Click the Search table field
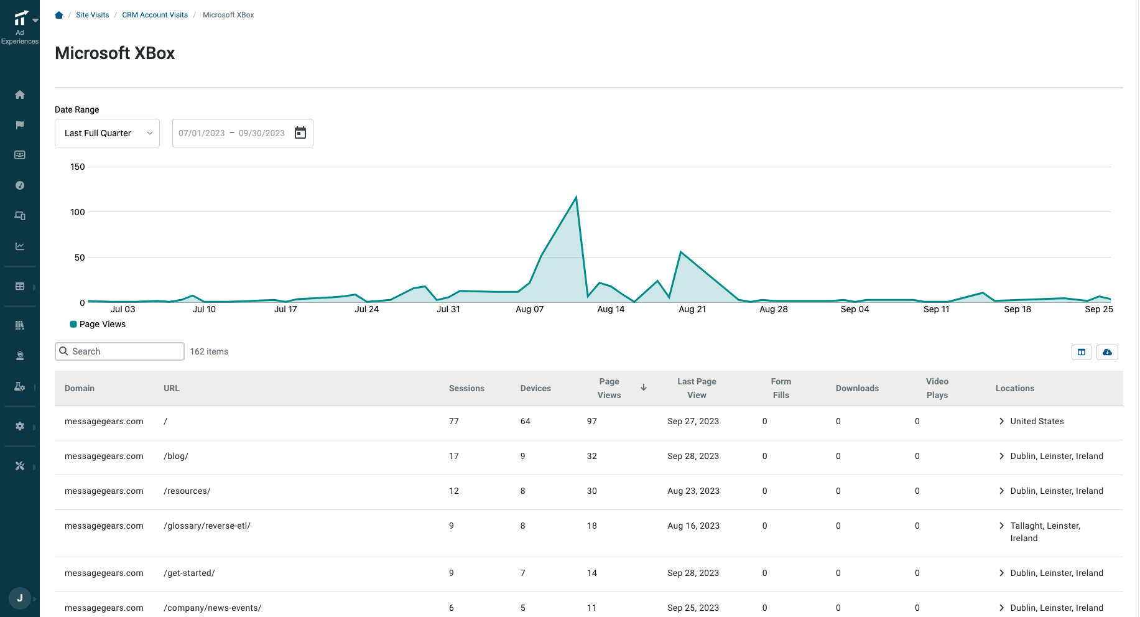Screen dimensions: 1140x617 pos(119,351)
